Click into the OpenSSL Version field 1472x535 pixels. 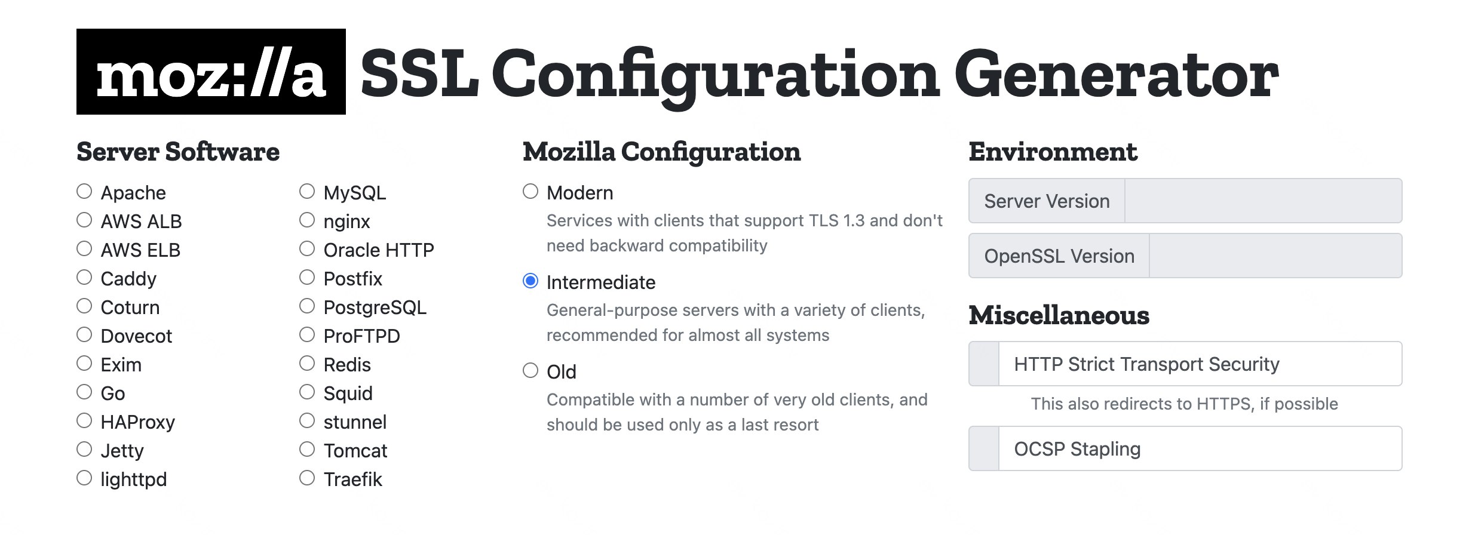1275,256
